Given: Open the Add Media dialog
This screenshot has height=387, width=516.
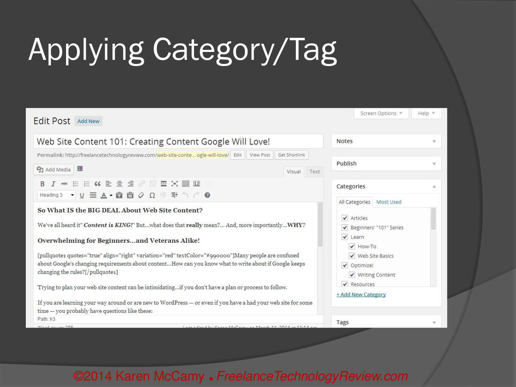Looking at the screenshot, I should coord(53,169).
